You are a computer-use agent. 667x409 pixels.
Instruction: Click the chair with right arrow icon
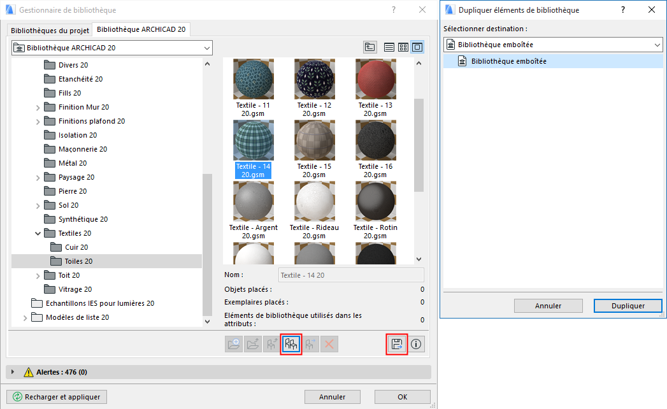tap(310, 344)
